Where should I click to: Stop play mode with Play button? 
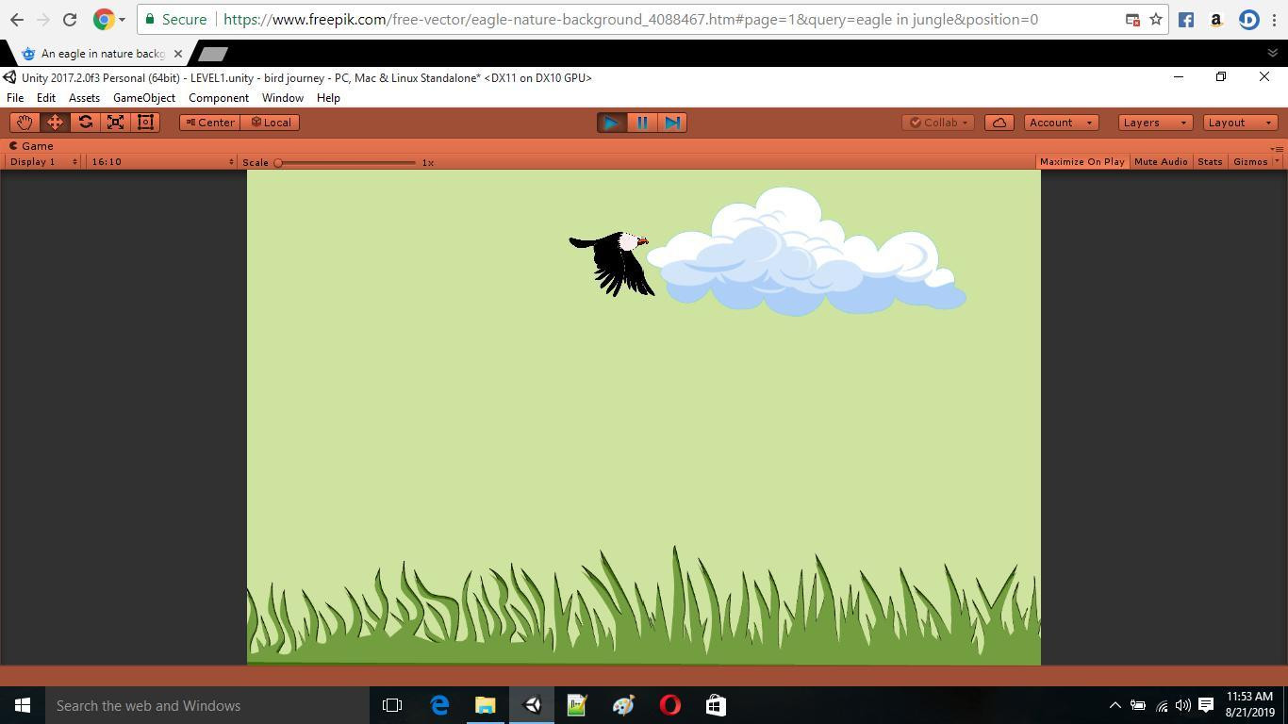pos(611,123)
